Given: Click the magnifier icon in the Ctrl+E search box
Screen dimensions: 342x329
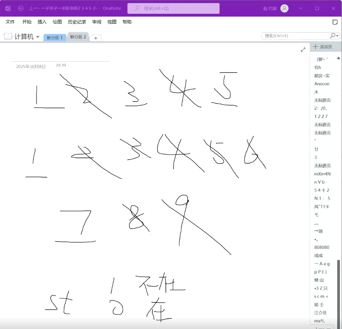Looking at the screenshot, I should click(x=333, y=36).
